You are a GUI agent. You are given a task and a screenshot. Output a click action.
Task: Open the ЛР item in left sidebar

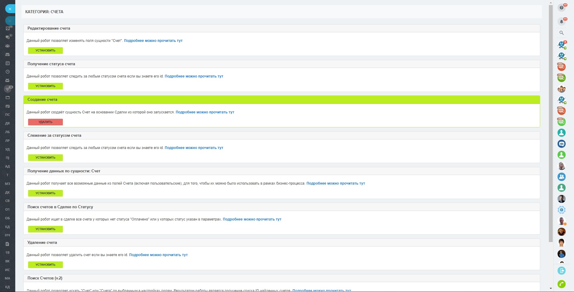[7, 141]
